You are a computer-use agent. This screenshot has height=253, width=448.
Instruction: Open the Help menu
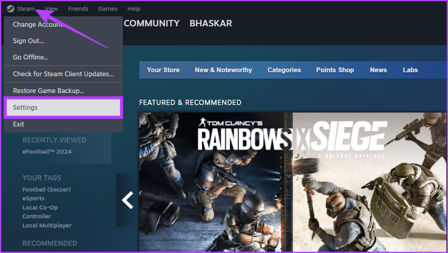134,8
